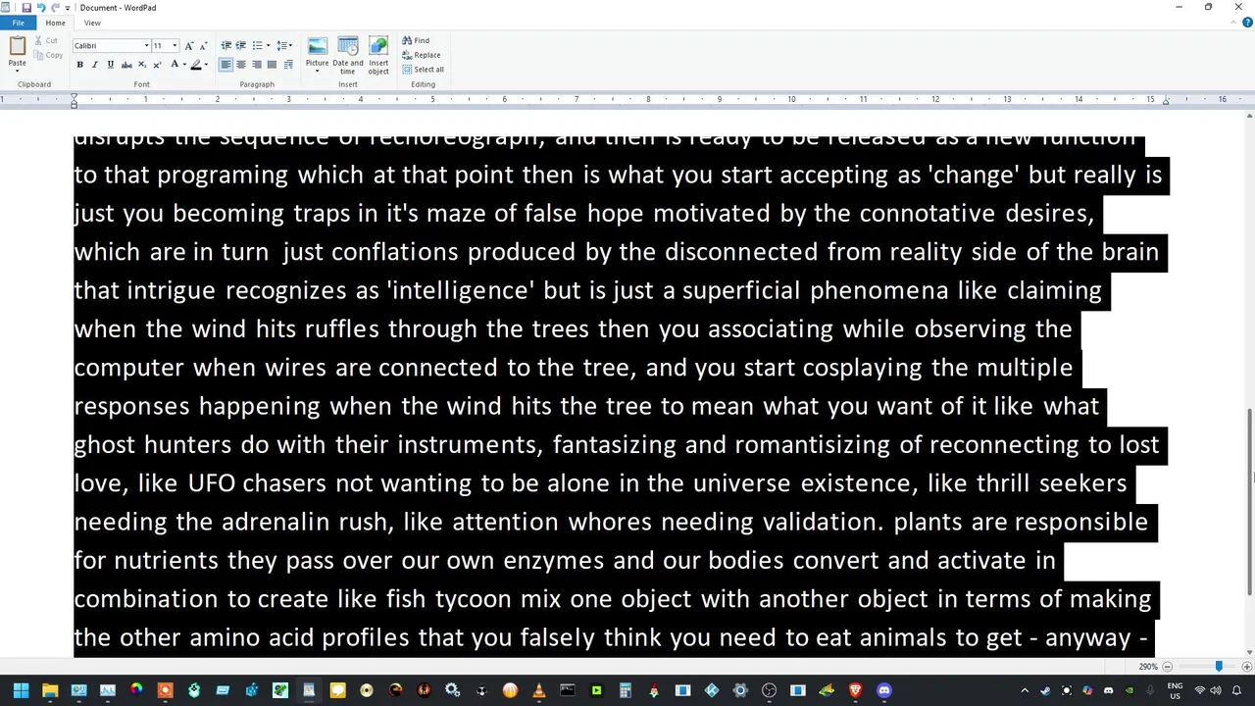Click Select all in Editing group
Viewport: 1255px width, 706px height.
pos(423,70)
